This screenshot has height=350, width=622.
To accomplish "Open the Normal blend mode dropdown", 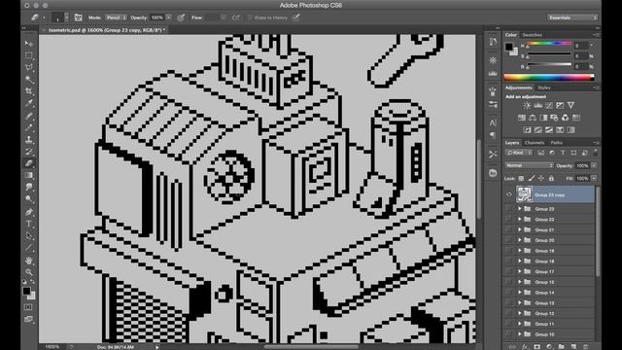I will pos(529,165).
